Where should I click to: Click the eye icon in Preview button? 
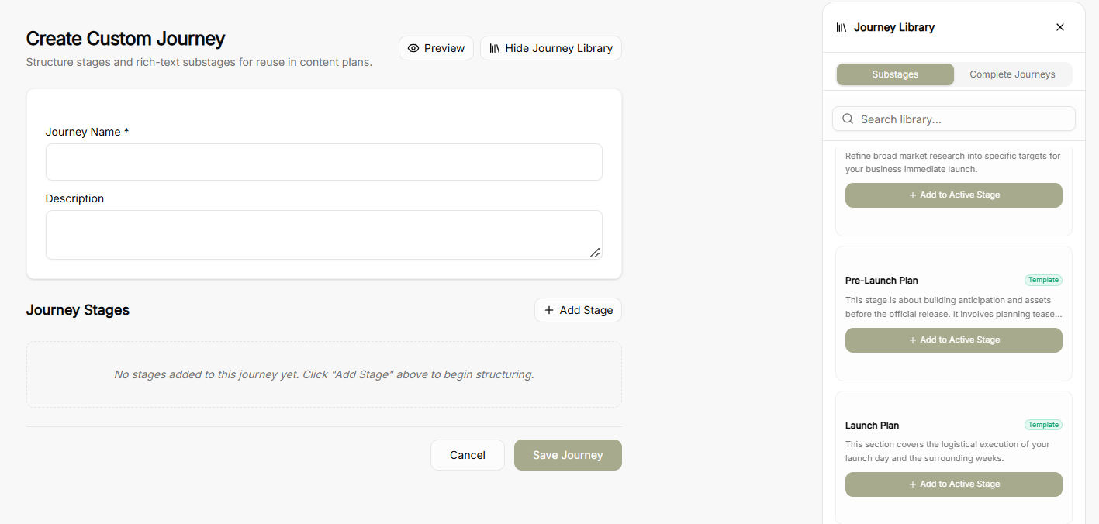coord(413,48)
